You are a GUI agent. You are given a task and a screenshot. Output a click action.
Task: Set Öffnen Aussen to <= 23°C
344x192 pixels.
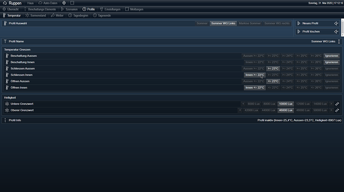tap(273, 81)
